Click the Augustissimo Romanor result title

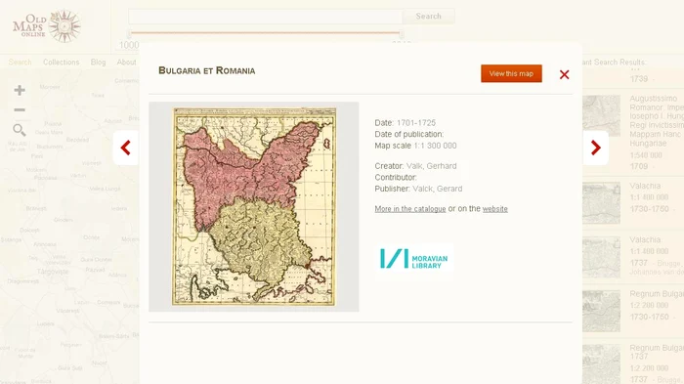coord(657,121)
